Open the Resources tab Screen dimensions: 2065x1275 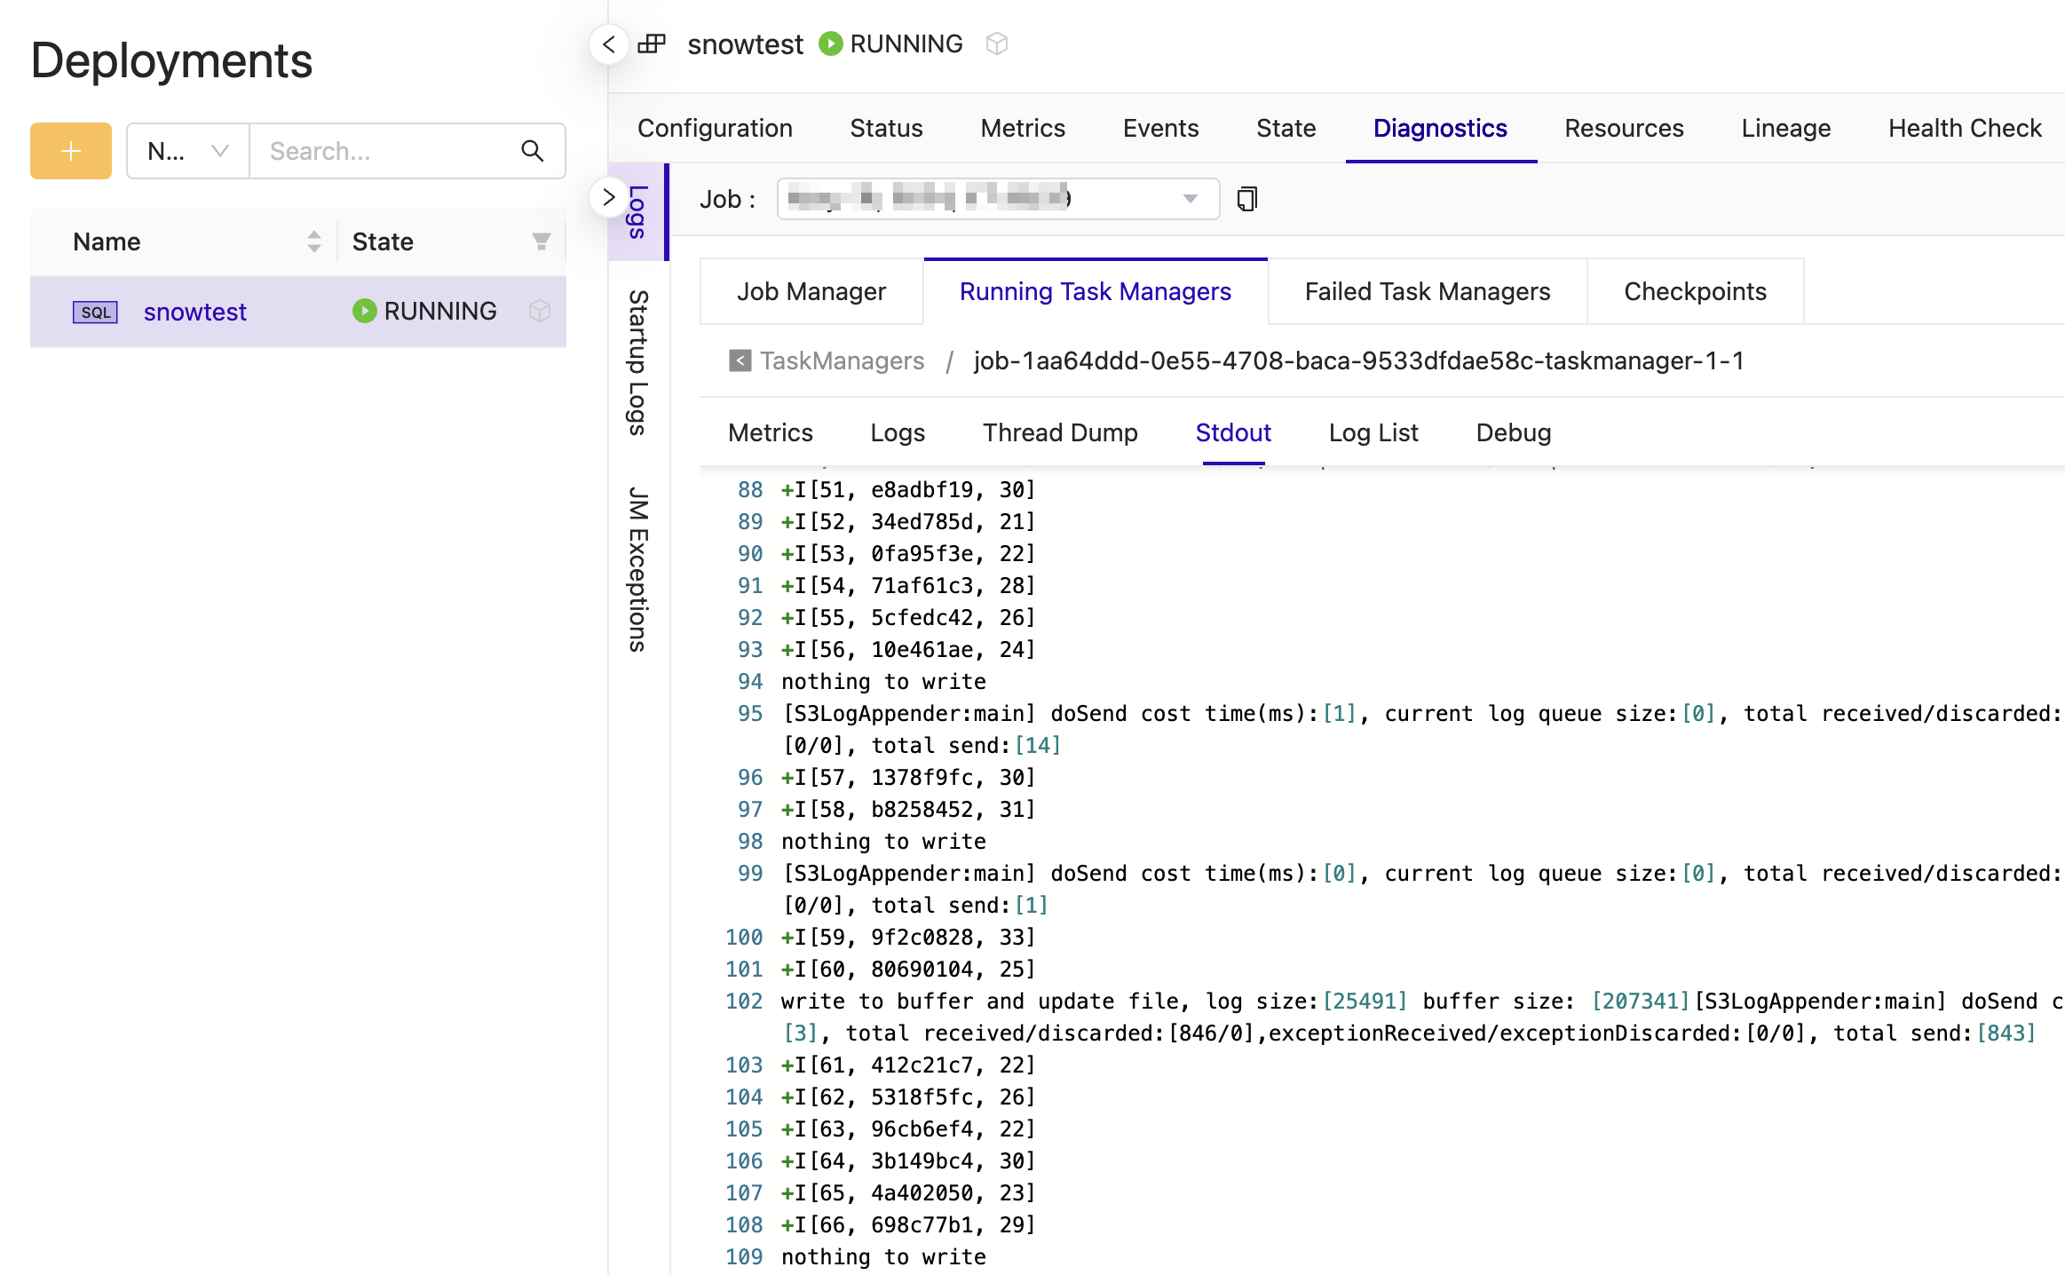click(x=1624, y=129)
